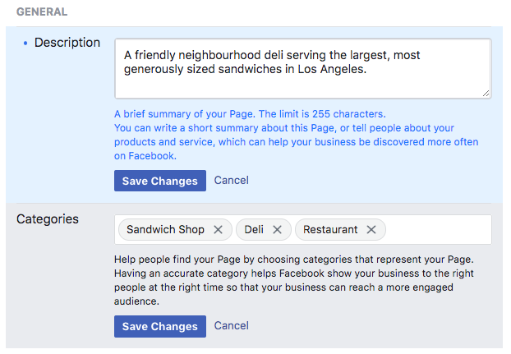
Task: Select the Restaurant tag label
Action: [x=330, y=230]
